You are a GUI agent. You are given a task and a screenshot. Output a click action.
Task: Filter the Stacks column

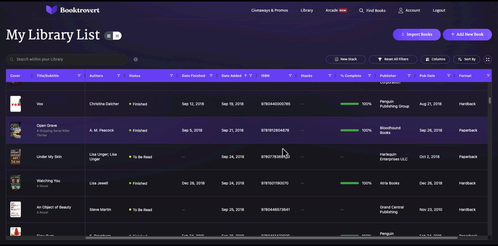click(330, 76)
